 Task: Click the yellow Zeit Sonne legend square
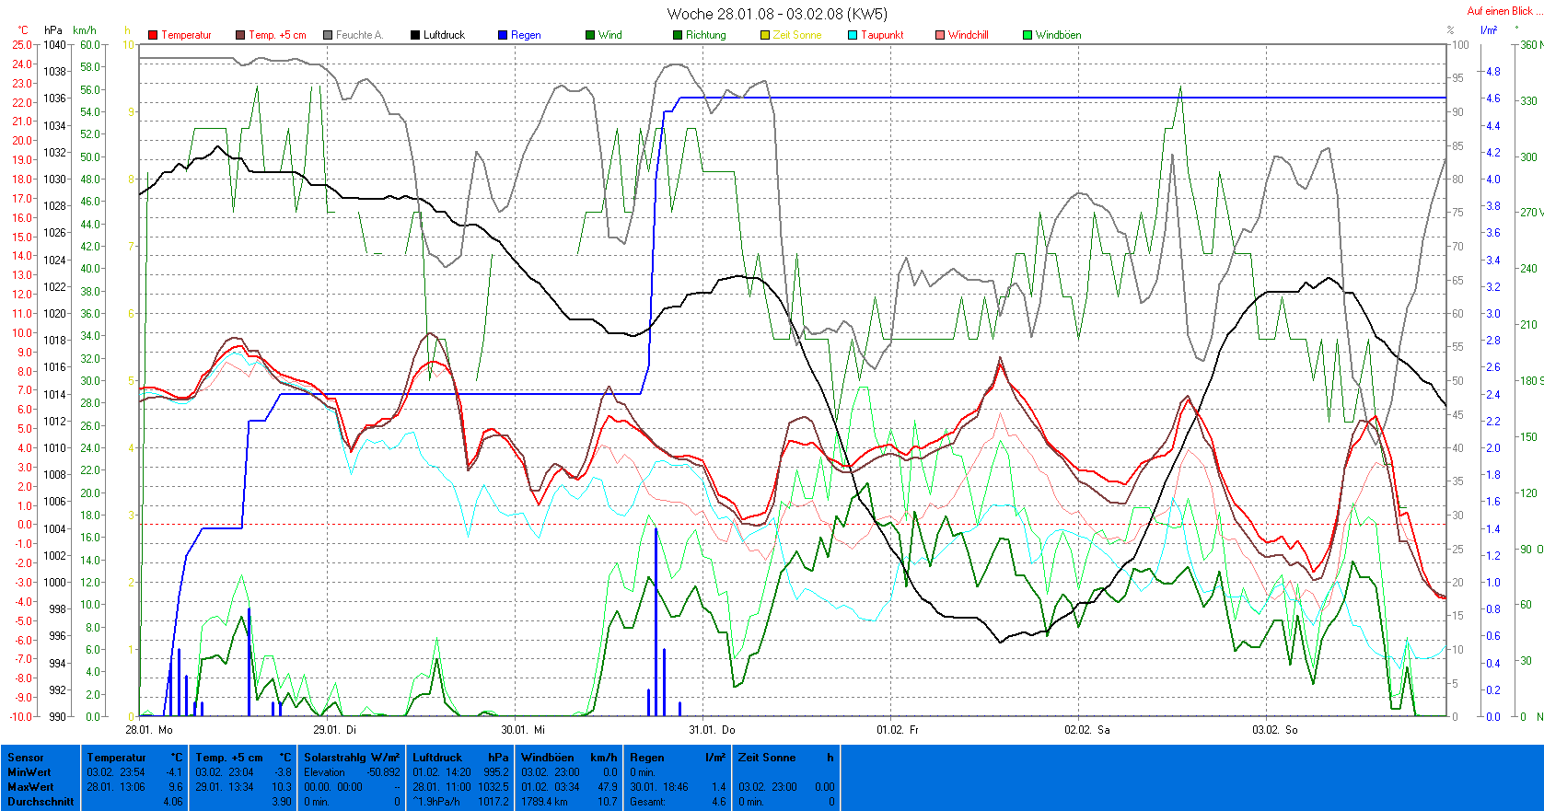765,35
